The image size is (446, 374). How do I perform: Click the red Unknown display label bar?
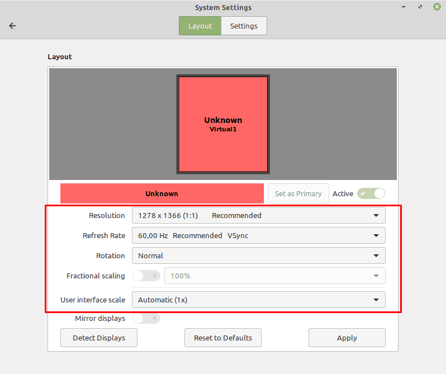pyautogui.click(x=162, y=193)
